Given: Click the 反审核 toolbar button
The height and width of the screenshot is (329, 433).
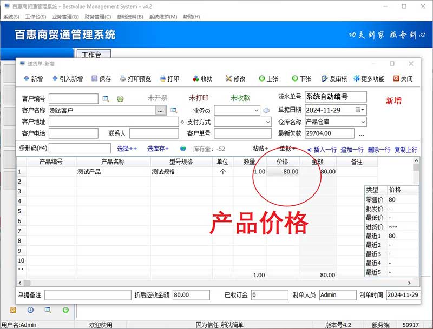Looking at the screenshot, I should (334, 79).
